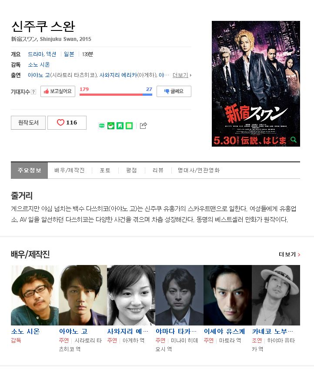Vote 보고싶어요 thumbs-up button

(58, 91)
